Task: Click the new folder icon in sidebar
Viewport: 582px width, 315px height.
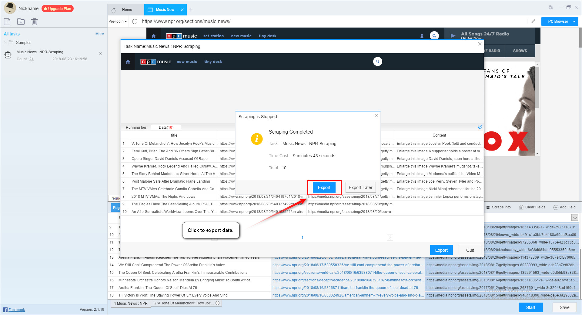Action: (x=21, y=22)
